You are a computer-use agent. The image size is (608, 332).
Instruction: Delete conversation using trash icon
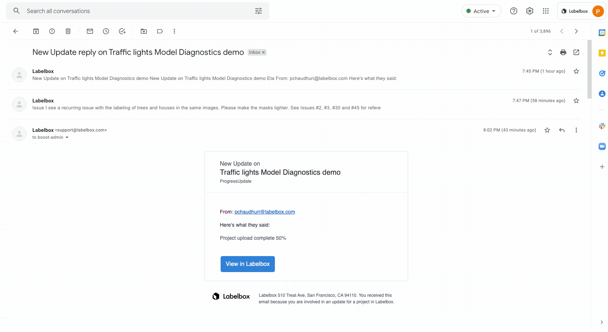[x=68, y=31]
